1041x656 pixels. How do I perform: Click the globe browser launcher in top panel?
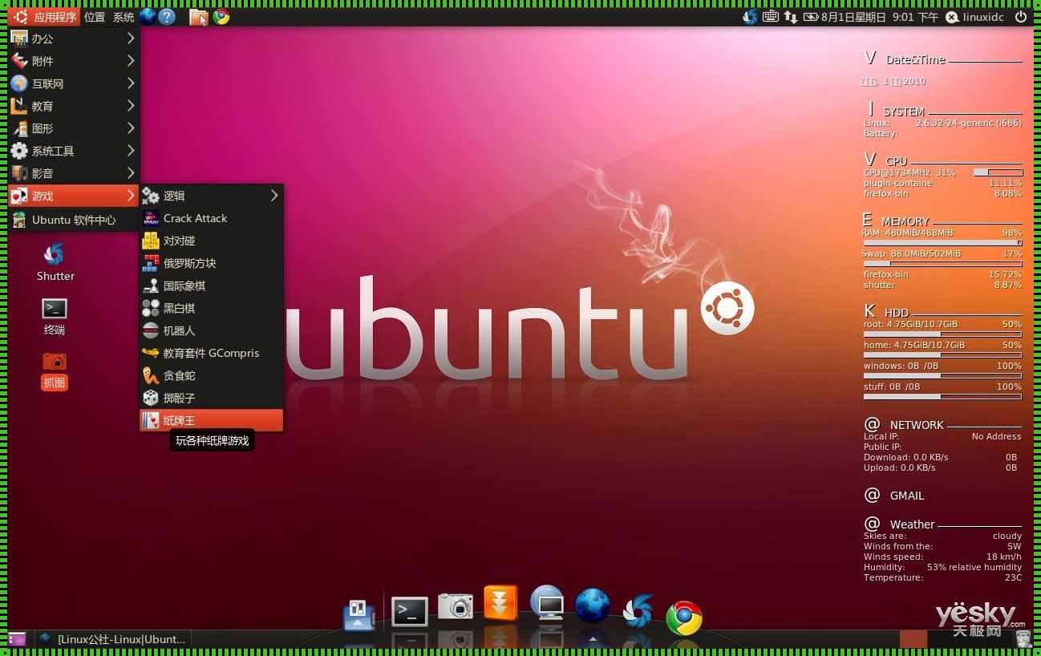[147, 16]
